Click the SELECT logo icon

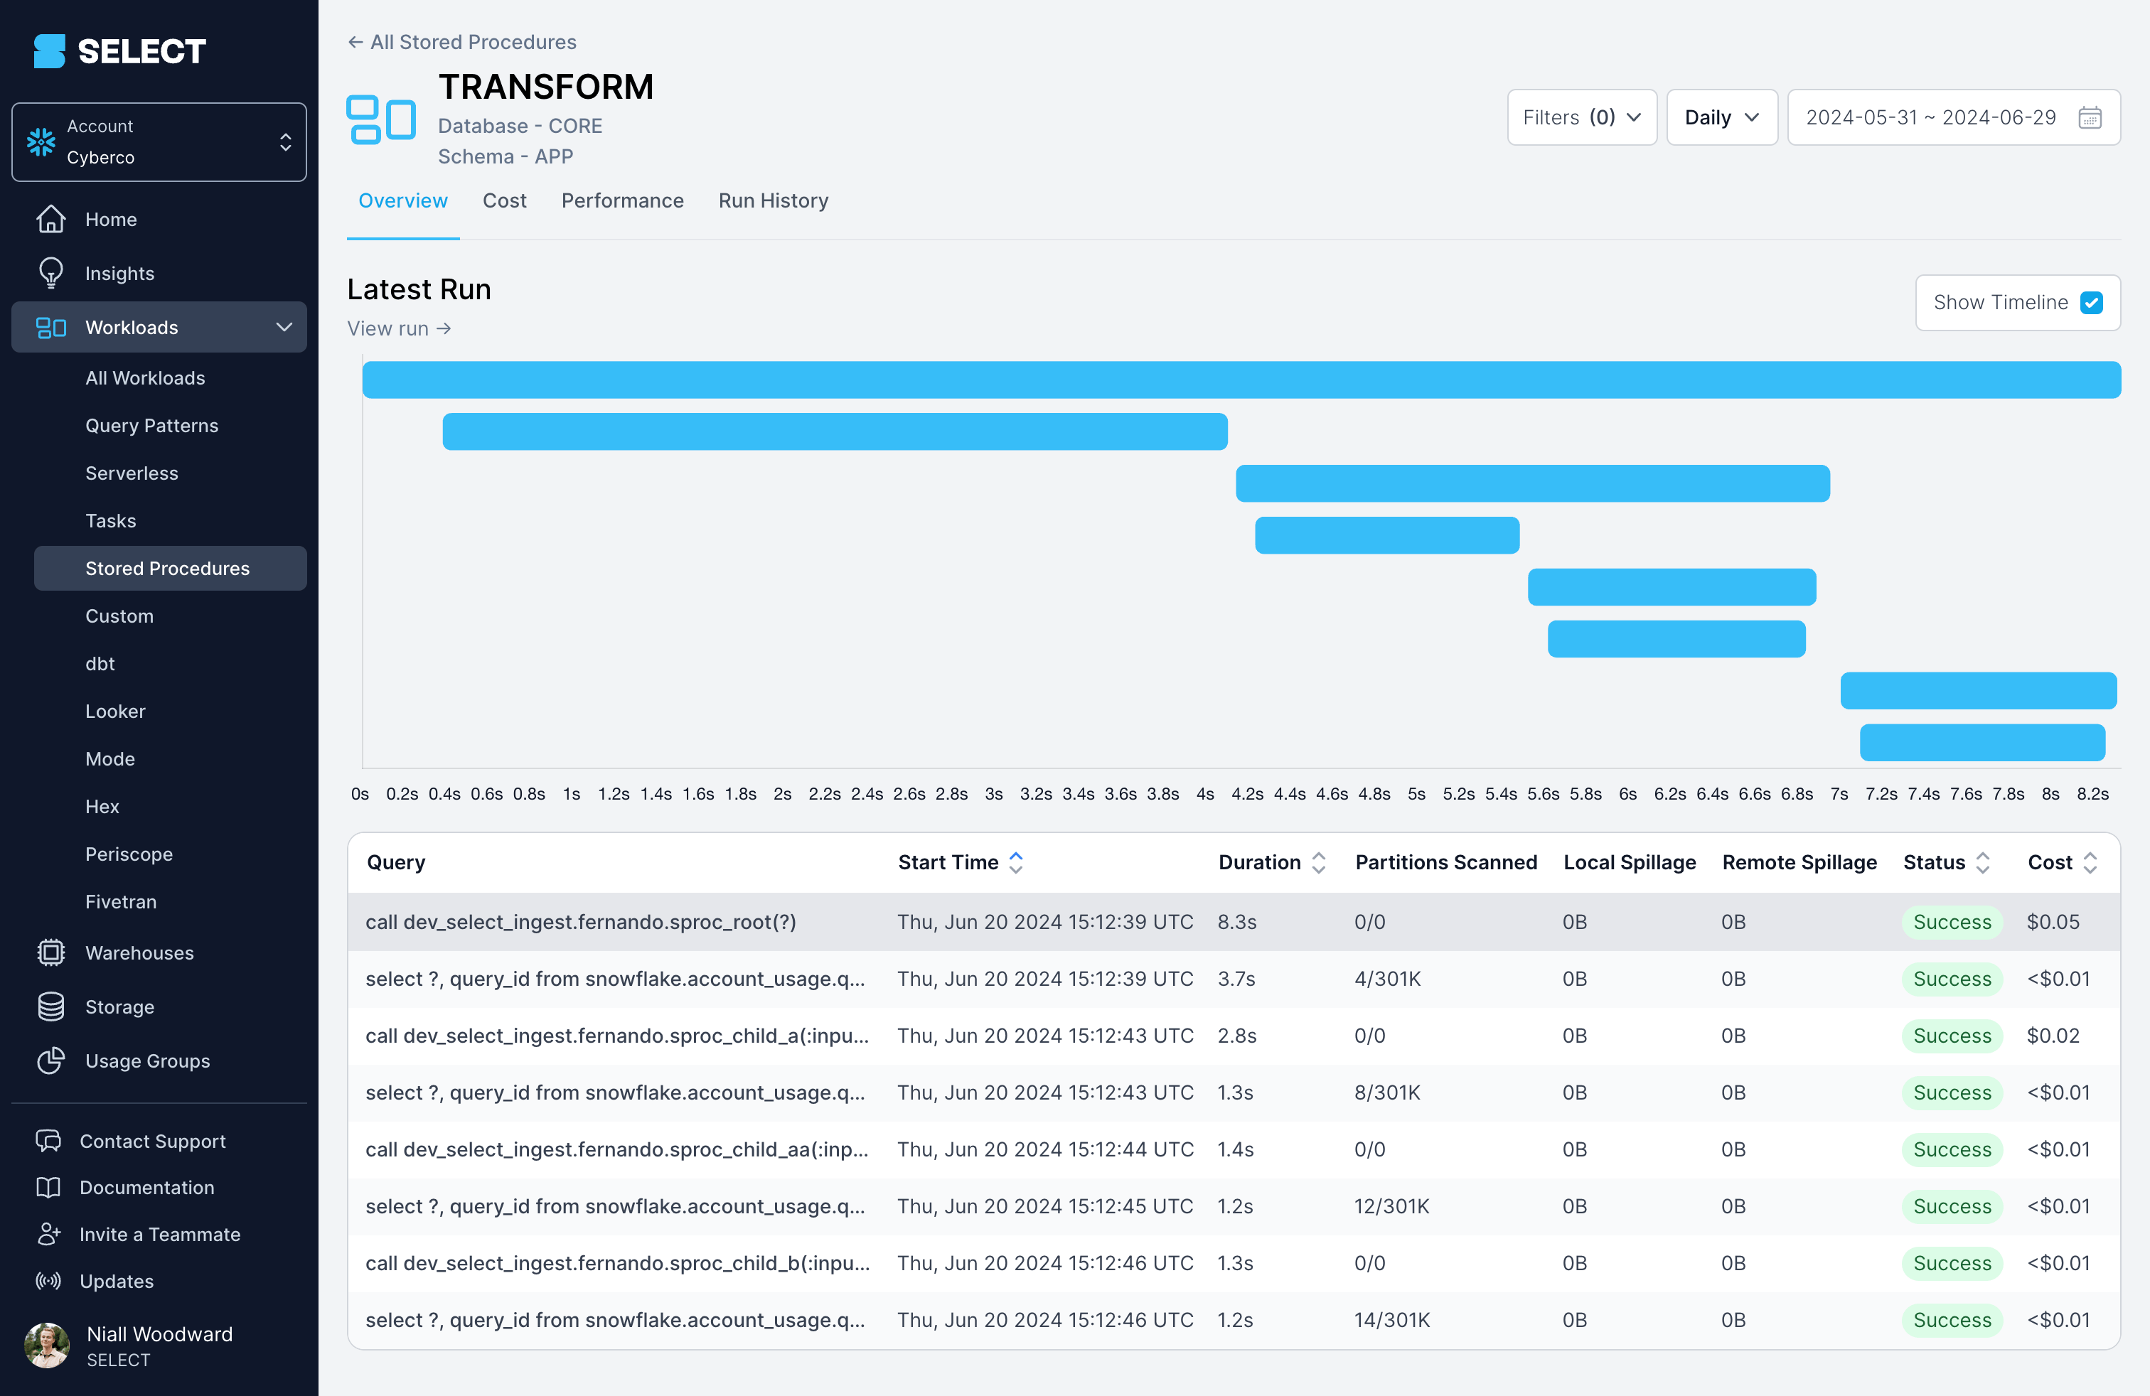[50, 51]
